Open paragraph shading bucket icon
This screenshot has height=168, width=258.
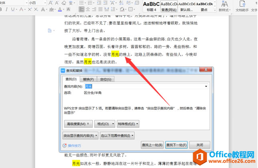tap(122, 9)
